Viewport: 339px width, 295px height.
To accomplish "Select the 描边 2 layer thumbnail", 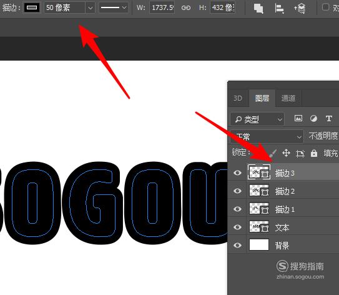I will [259, 191].
